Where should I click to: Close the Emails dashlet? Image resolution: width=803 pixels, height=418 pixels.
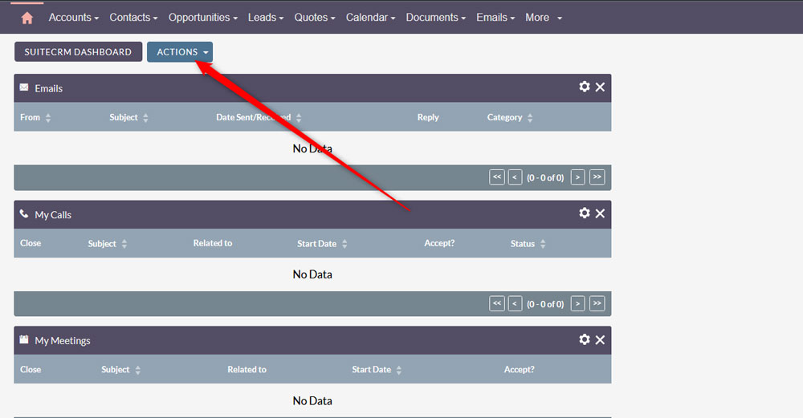600,87
